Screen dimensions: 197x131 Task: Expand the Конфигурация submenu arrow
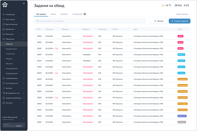24,73
